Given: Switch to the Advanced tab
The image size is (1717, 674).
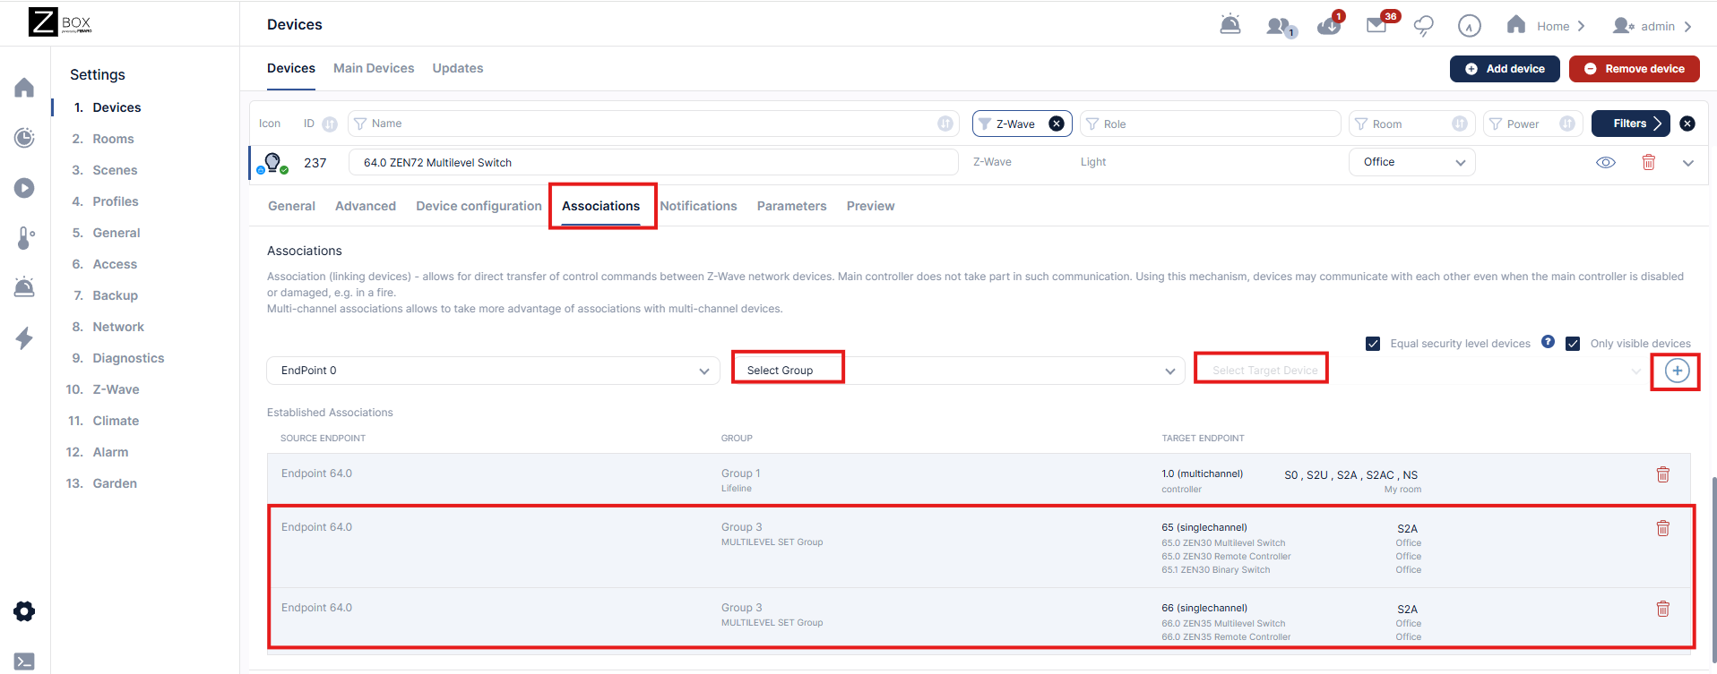Looking at the screenshot, I should click(366, 206).
